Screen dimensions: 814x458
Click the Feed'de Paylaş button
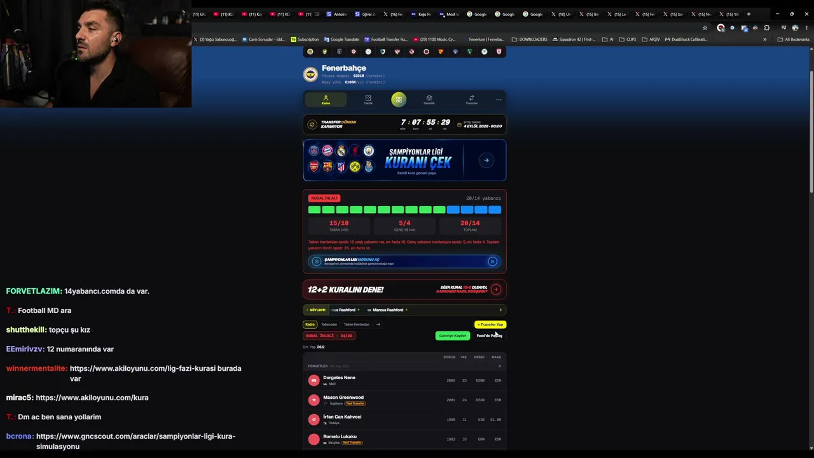tap(489, 336)
